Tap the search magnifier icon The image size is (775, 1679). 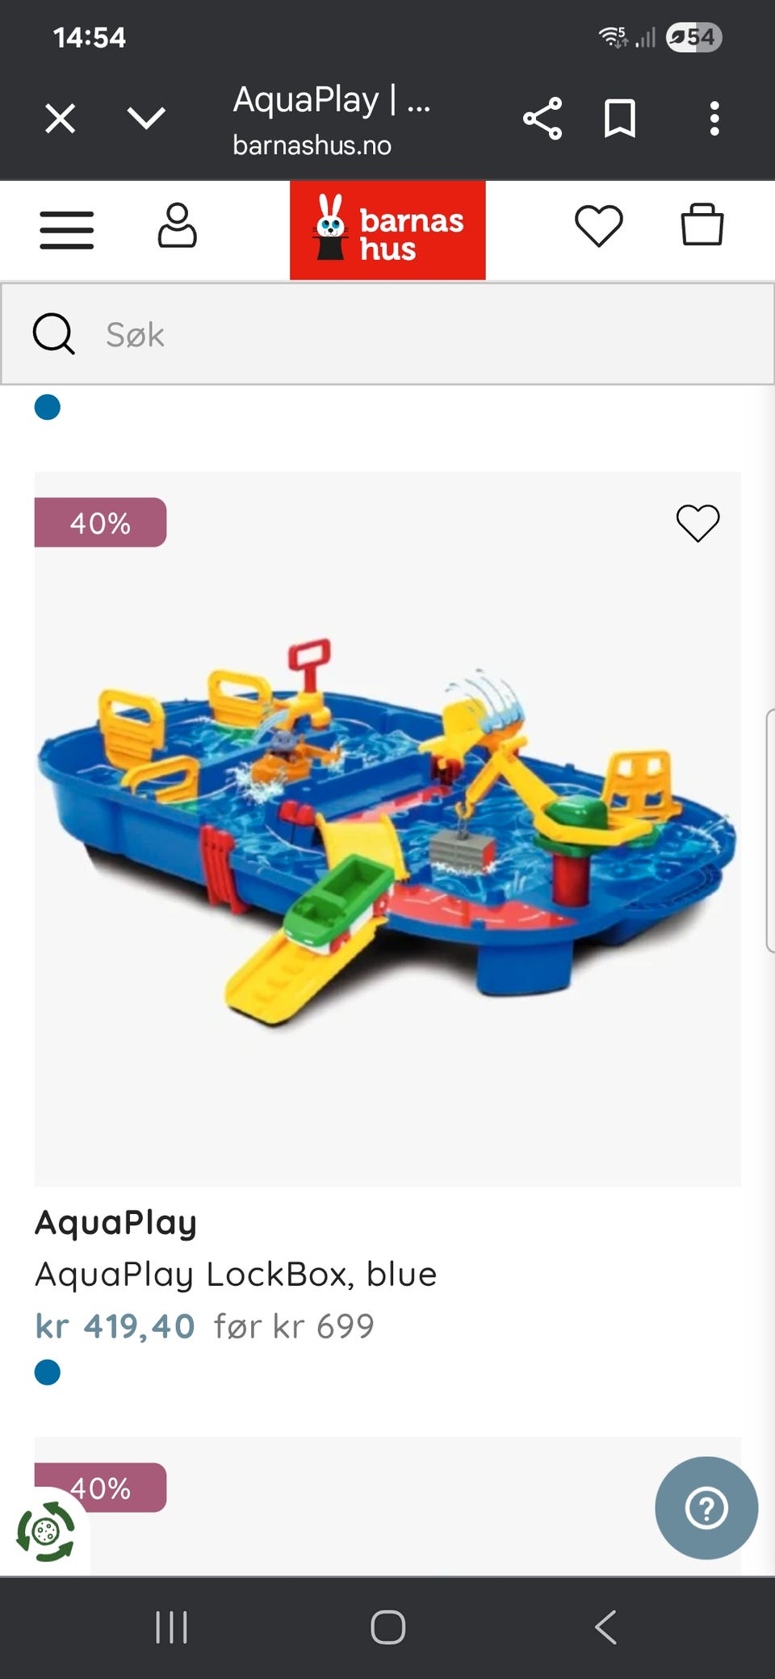[53, 334]
